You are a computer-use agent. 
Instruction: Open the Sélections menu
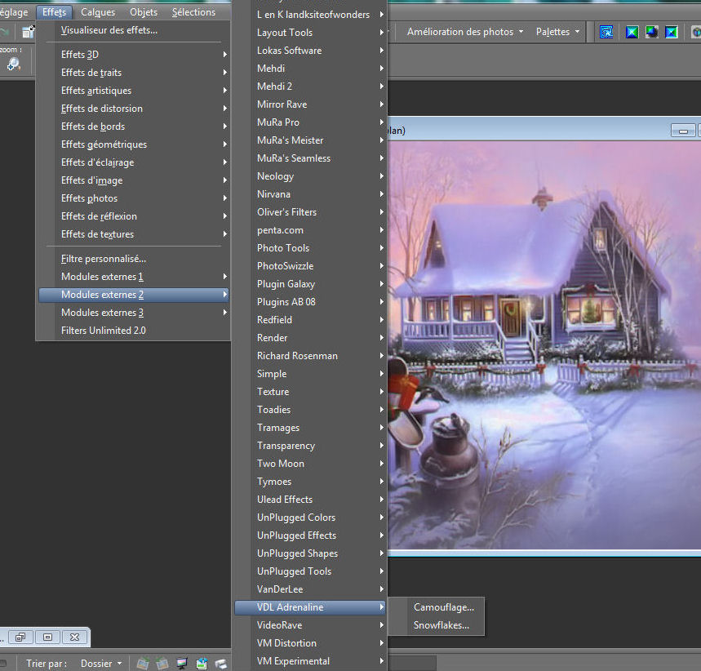click(x=193, y=12)
